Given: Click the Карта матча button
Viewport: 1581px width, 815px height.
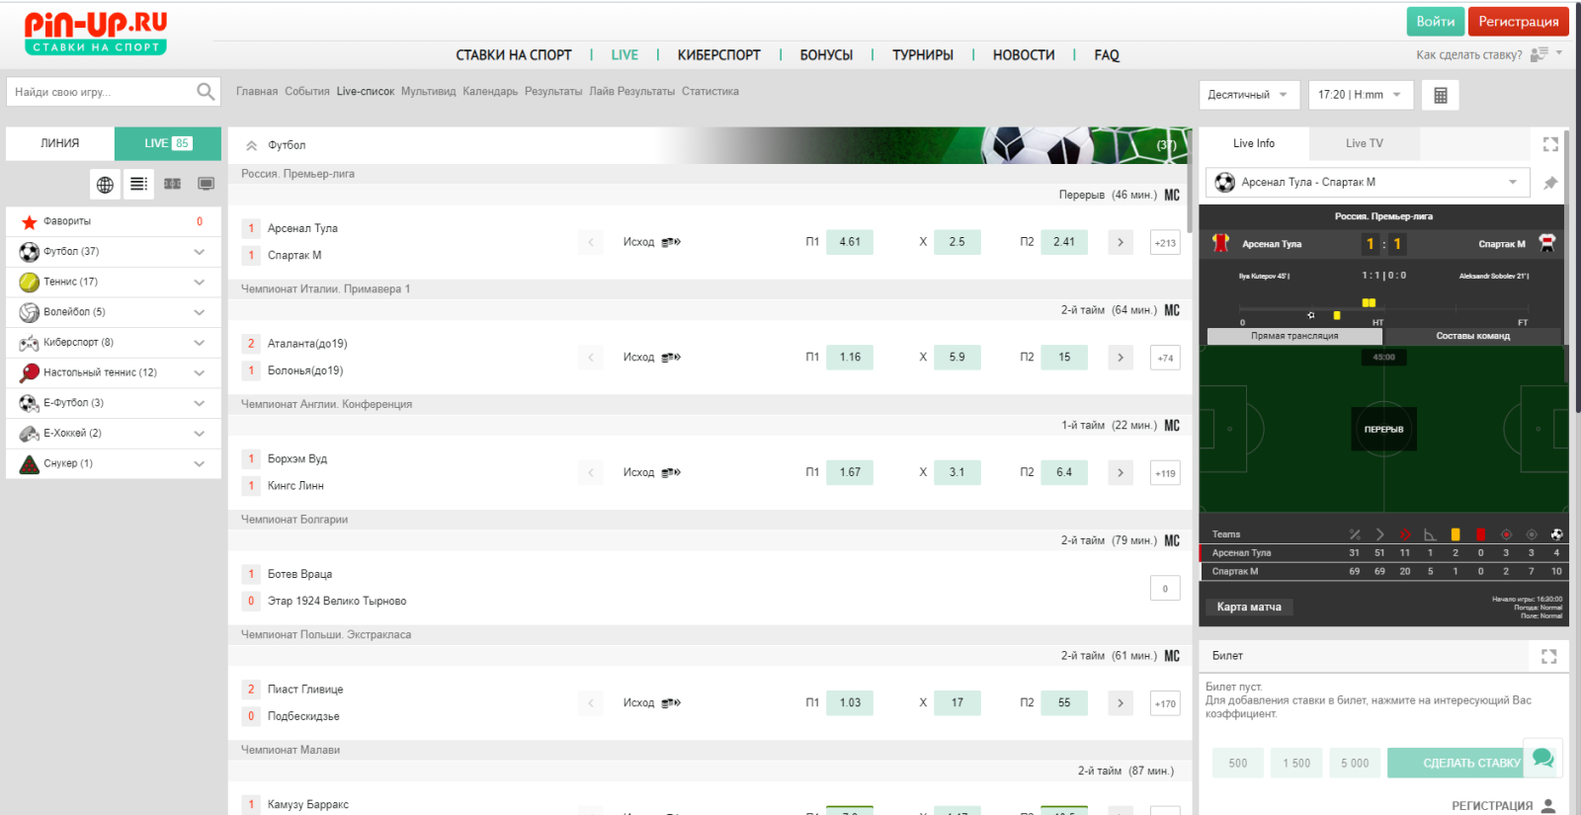Looking at the screenshot, I should 1249,608.
